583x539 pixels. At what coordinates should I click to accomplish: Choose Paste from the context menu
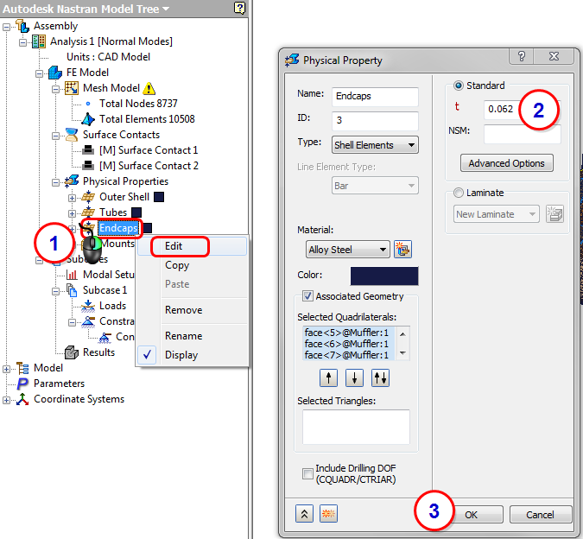(x=192, y=284)
